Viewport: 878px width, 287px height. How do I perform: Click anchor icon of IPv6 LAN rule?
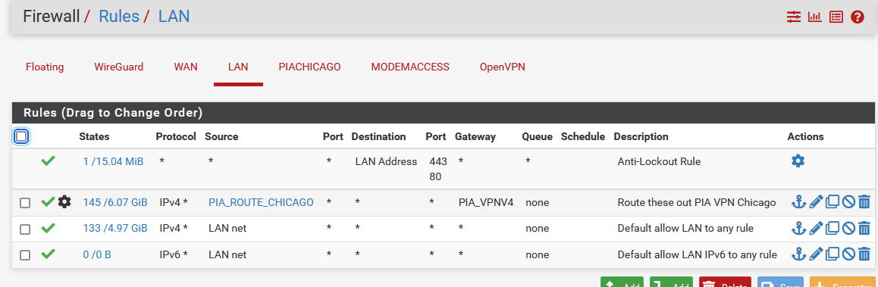(x=798, y=254)
